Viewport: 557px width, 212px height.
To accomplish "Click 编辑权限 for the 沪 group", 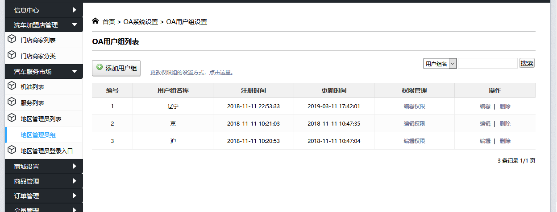I will coord(414,141).
